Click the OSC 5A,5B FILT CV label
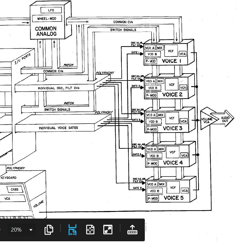 click(139, 180)
